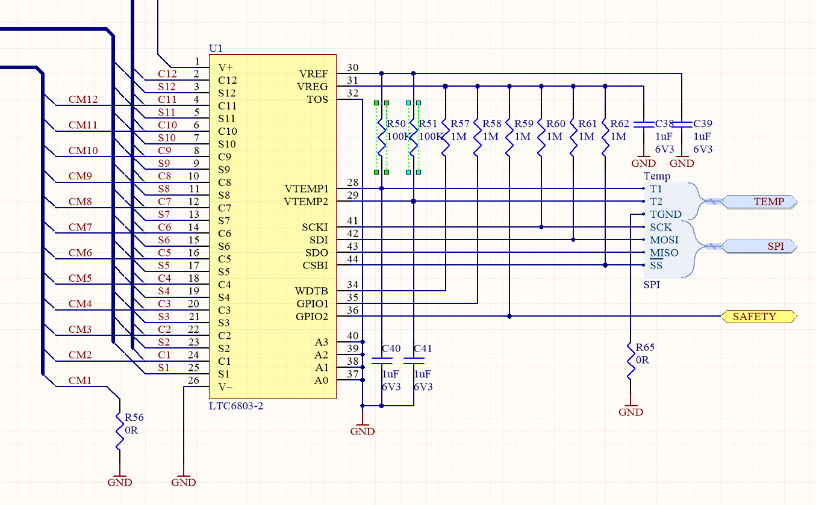816x505 pixels.
Task: Select the selected R50 resistor
Action: (381, 137)
